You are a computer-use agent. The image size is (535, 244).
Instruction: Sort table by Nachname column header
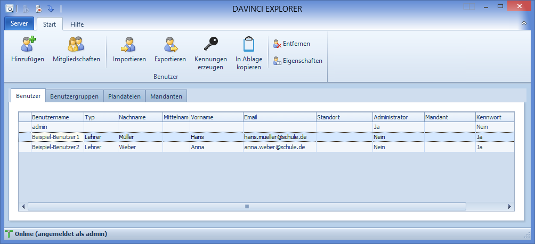[140, 117]
